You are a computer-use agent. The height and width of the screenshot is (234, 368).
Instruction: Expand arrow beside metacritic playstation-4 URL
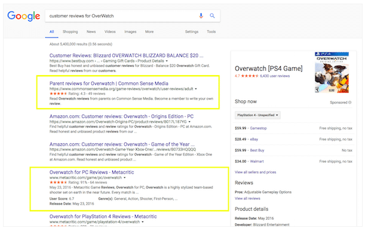point(142,222)
